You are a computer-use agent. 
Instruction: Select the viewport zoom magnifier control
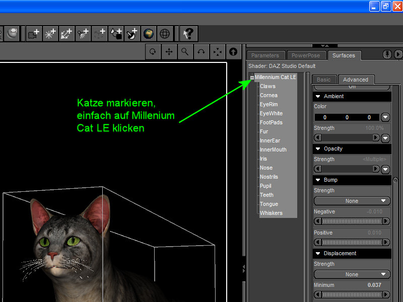click(x=185, y=52)
